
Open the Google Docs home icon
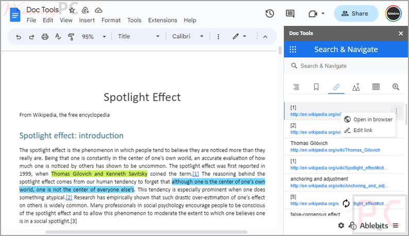click(x=15, y=14)
